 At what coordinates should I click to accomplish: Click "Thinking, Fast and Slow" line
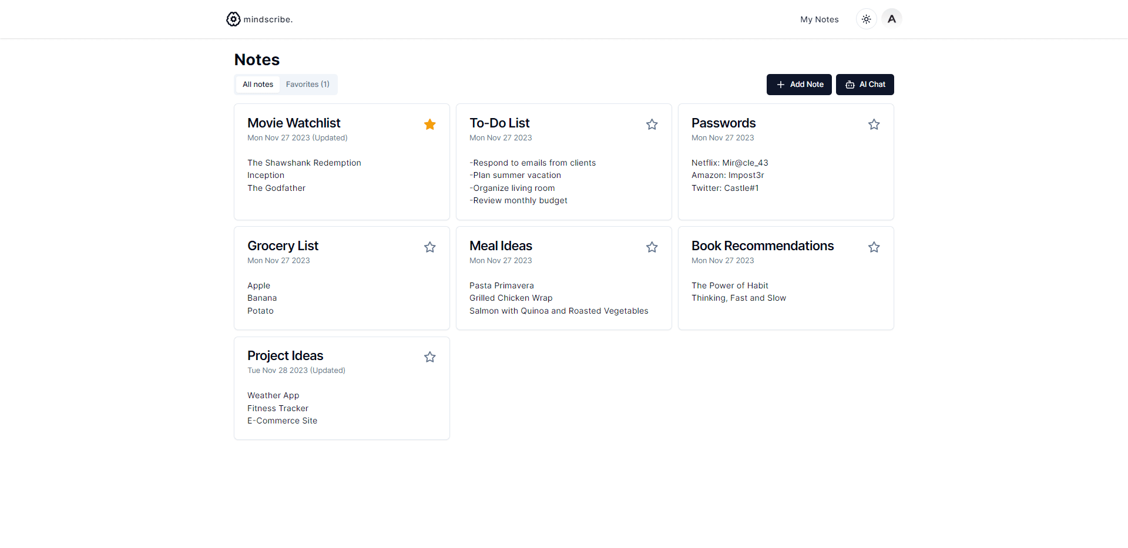click(x=738, y=298)
